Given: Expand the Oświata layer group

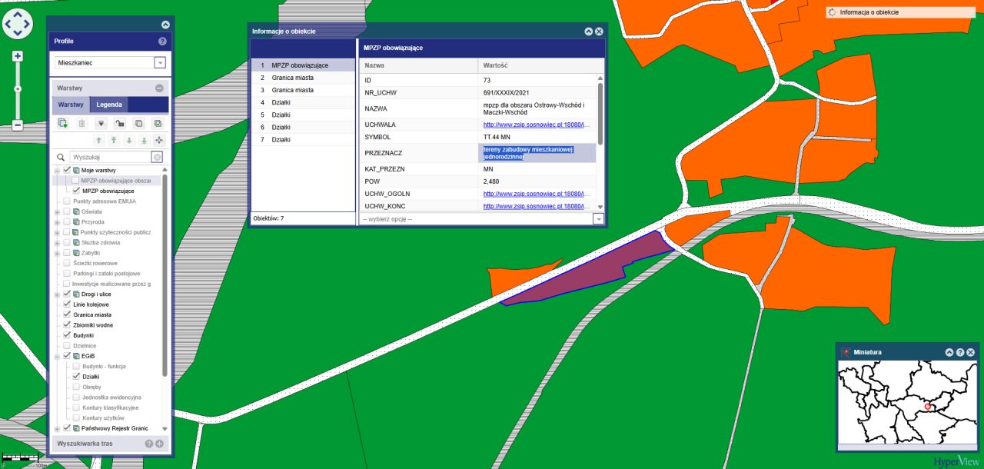Looking at the screenshot, I should pyautogui.click(x=57, y=211).
